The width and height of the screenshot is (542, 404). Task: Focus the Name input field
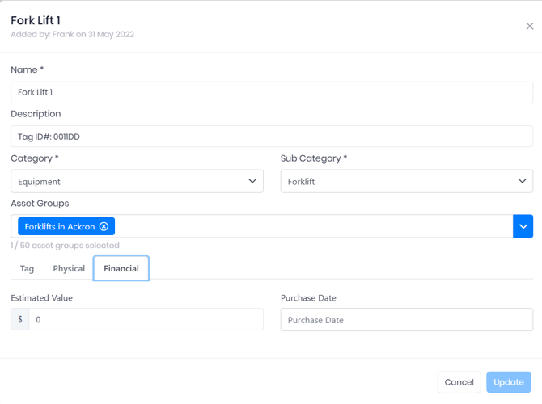[272, 92]
